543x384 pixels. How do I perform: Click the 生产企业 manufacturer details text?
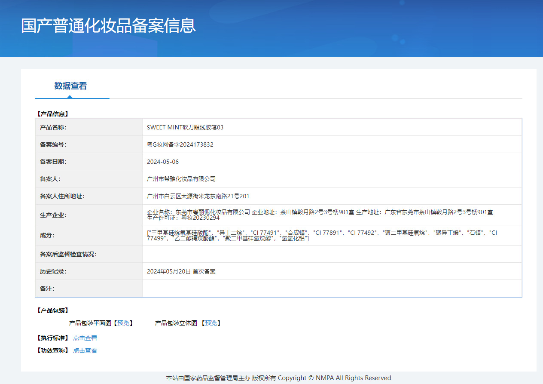pos(320,215)
